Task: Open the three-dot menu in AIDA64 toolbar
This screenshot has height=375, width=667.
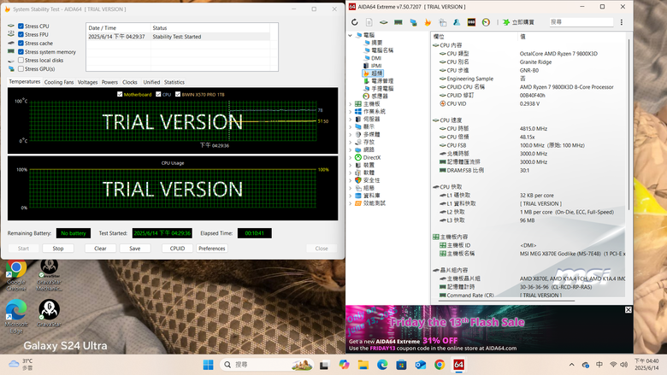Action: click(x=622, y=22)
